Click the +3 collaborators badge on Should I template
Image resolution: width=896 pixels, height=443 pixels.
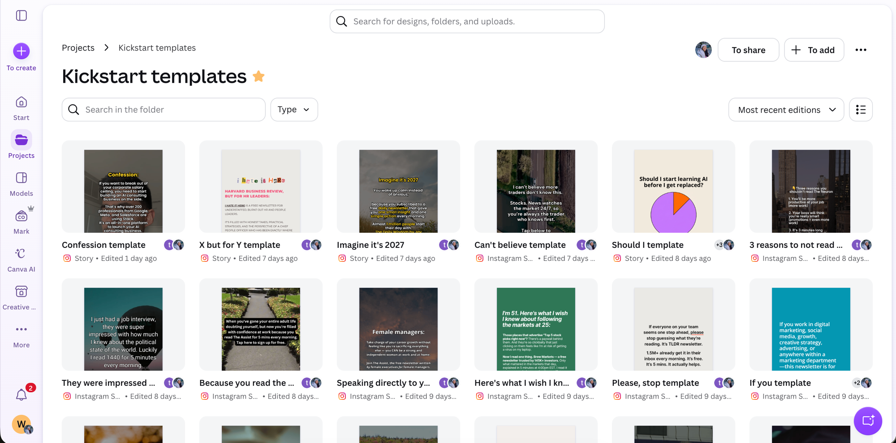coord(719,245)
